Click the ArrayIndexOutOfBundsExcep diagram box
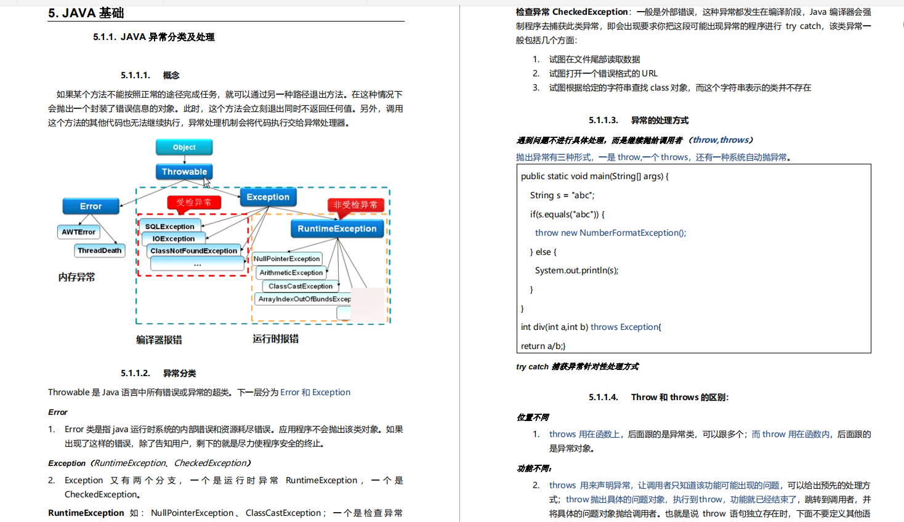Viewport: 904px width, 522px height. pos(303,299)
